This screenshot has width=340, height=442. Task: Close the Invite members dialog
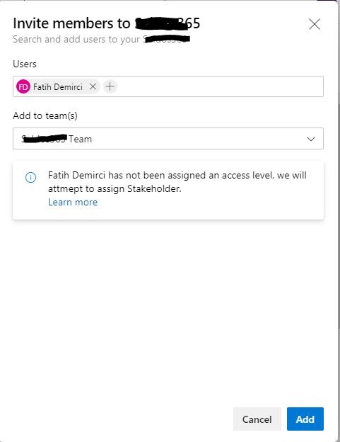[x=314, y=24]
